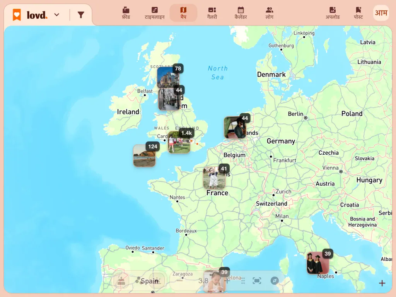Click the fullscreen frame icon in map toolbar
396x297 pixels.
(x=257, y=281)
